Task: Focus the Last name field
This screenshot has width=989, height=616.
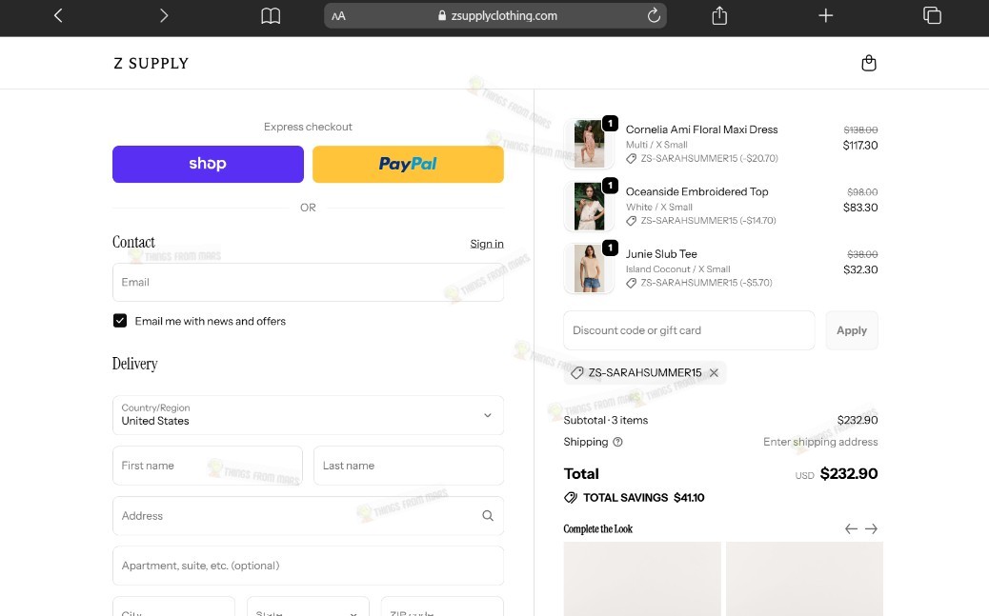Action: coord(409,466)
